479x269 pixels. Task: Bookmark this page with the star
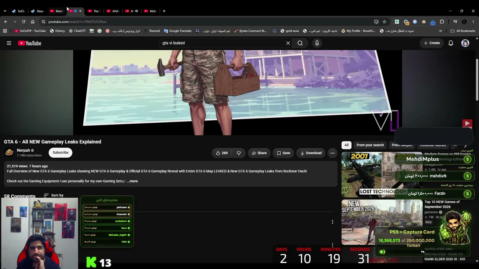(x=384, y=22)
